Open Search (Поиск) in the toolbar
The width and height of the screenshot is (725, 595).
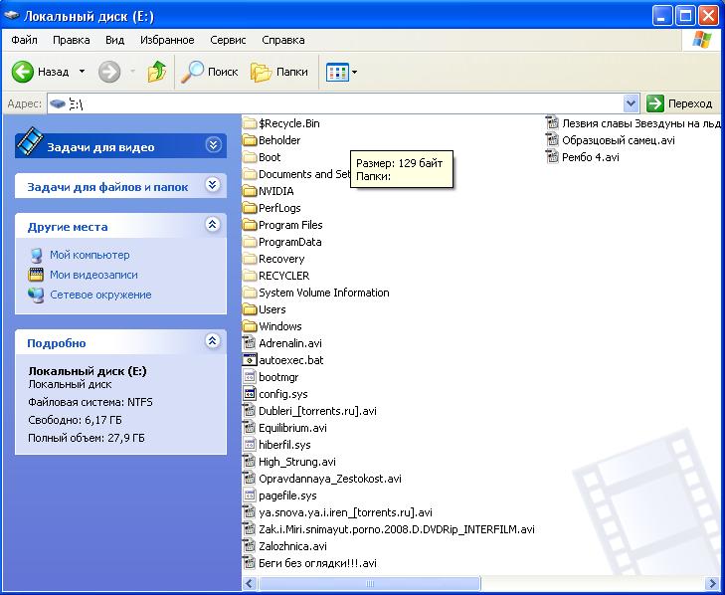210,72
